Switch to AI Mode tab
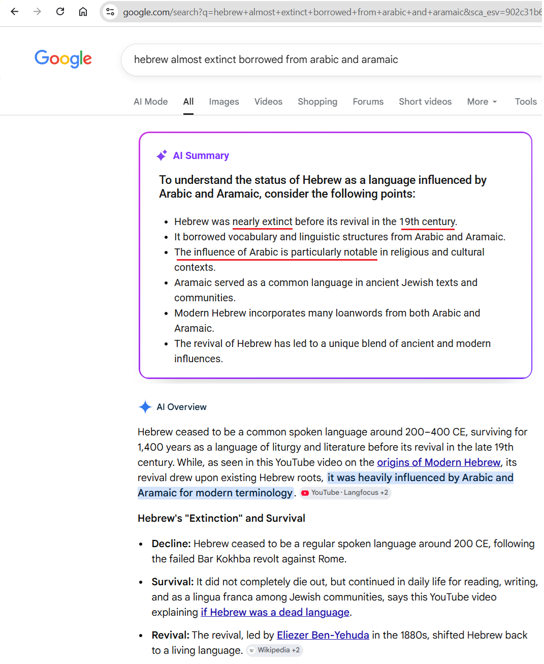 point(151,102)
